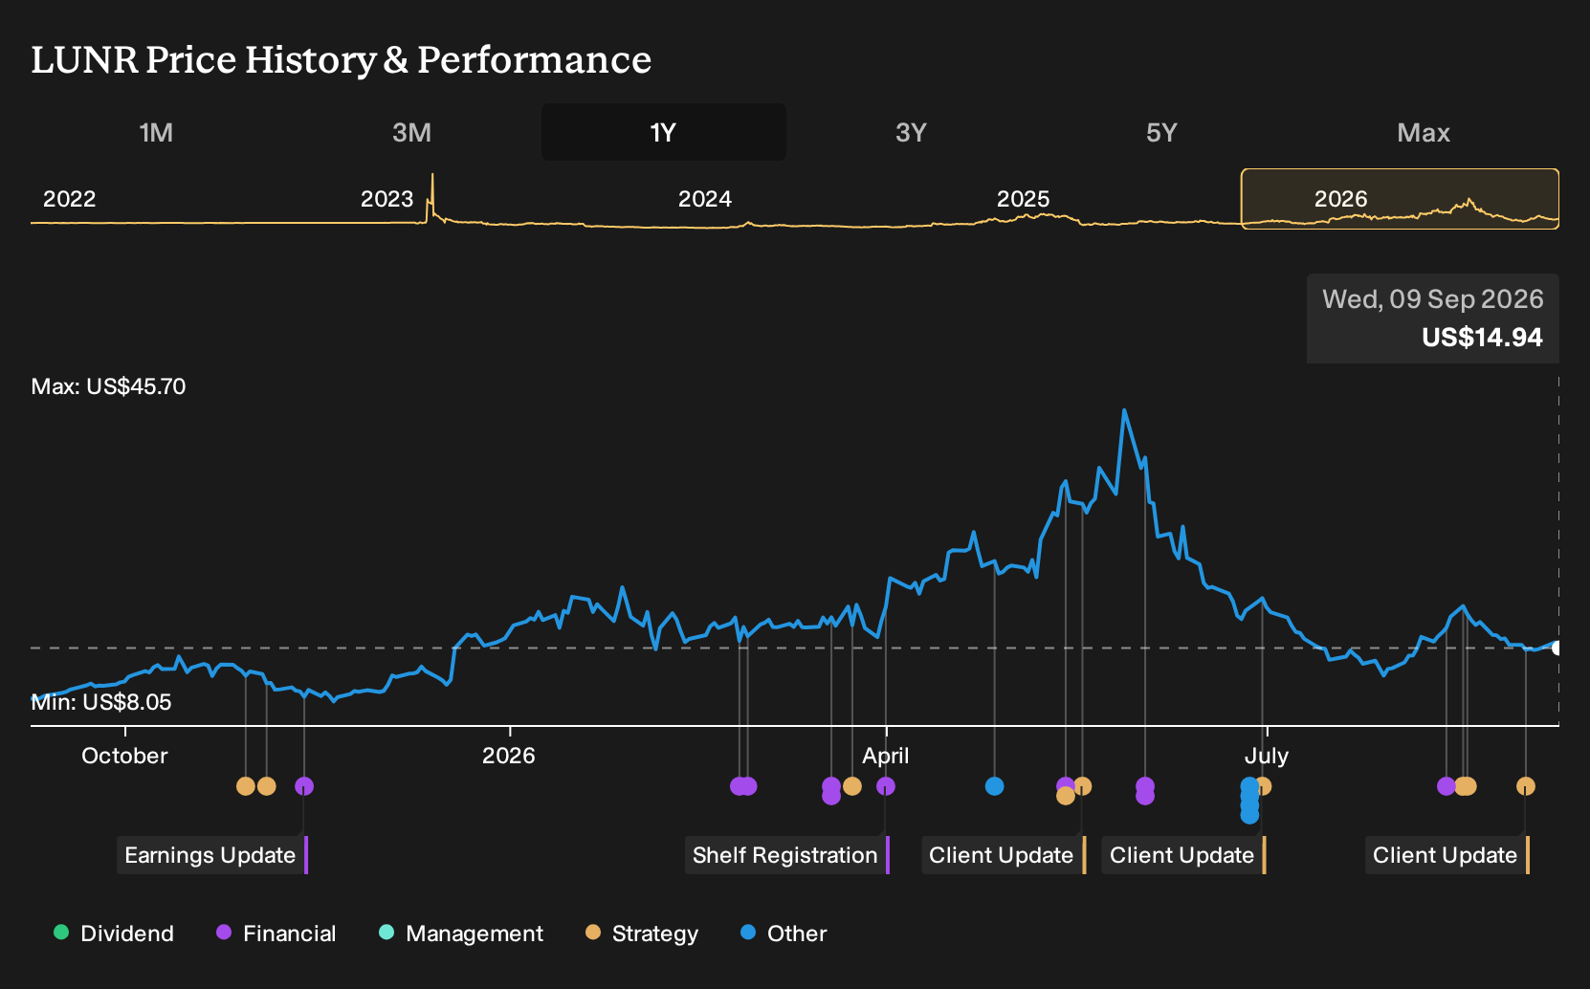
Task: Toggle the Financial legend filter
Action: [276, 934]
